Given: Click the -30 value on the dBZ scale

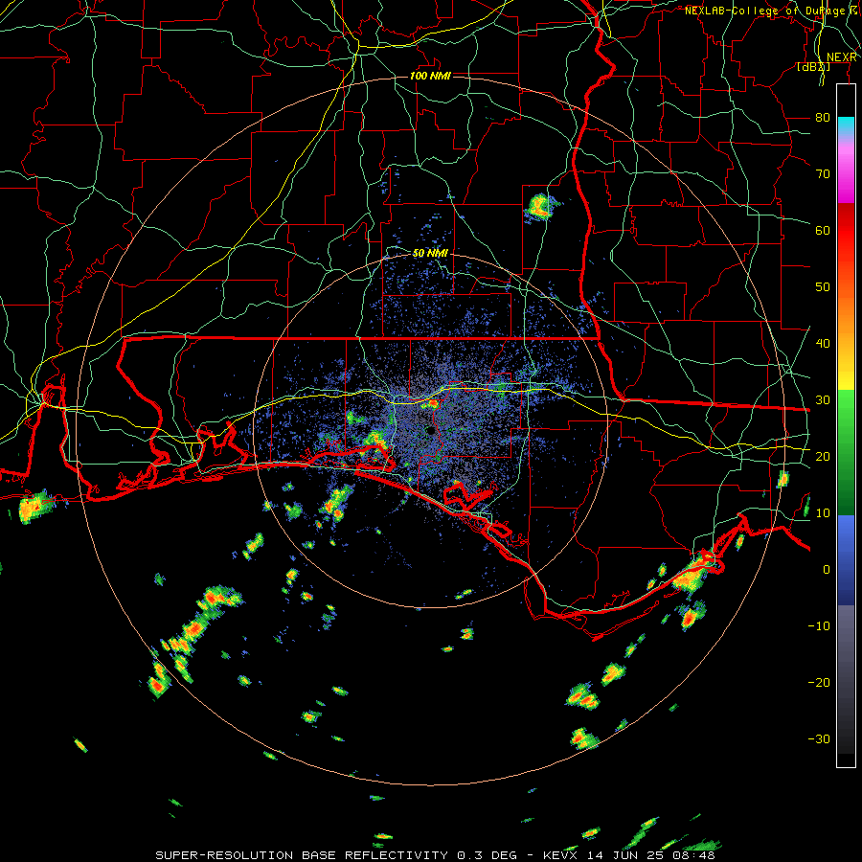Looking at the screenshot, I should click(819, 738).
